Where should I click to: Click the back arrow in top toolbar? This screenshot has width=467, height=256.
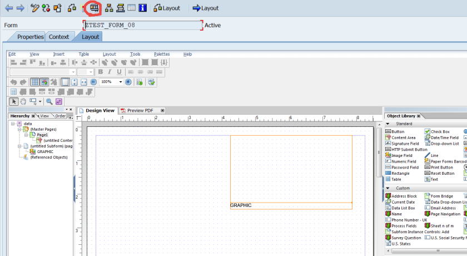tap(8, 8)
